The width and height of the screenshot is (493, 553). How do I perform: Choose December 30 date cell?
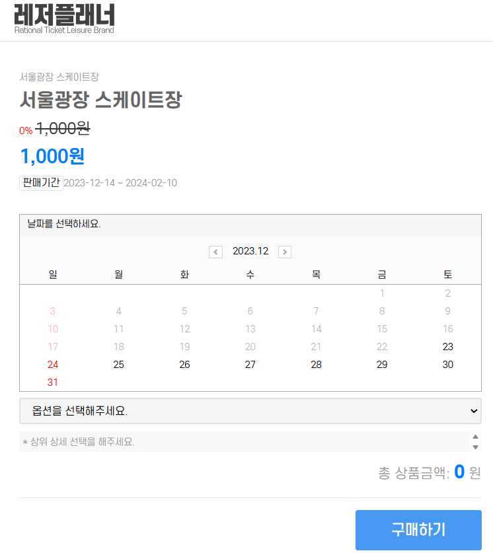(x=447, y=364)
